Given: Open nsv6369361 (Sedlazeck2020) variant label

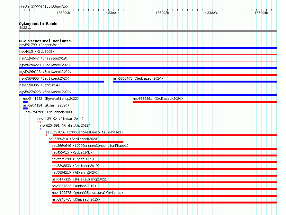Looking at the screenshot, I should pyautogui.click(x=158, y=99).
